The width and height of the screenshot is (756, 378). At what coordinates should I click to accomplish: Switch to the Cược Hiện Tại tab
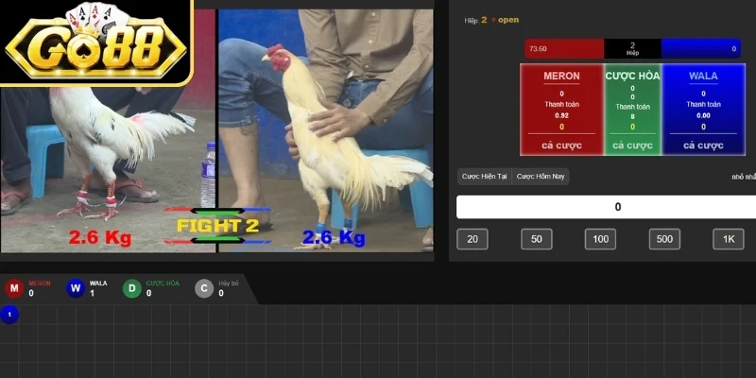(484, 177)
